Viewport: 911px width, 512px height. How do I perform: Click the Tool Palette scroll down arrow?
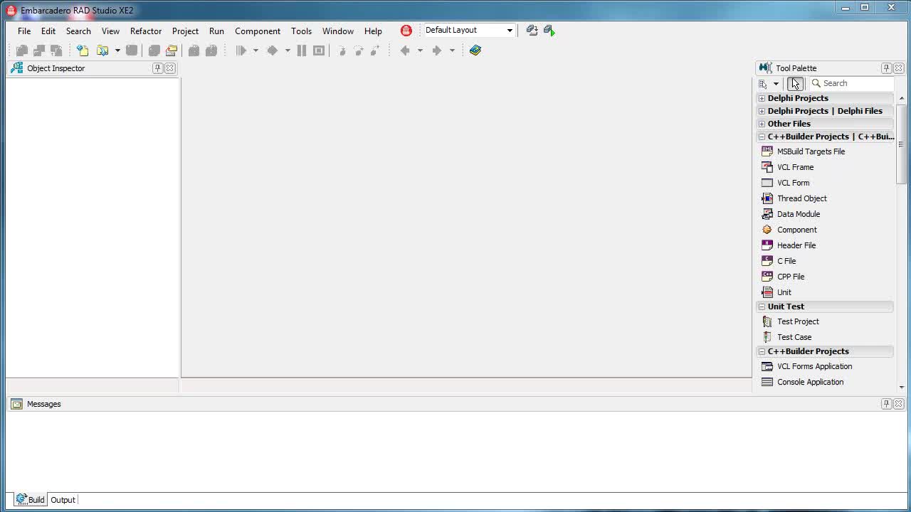(x=902, y=388)
